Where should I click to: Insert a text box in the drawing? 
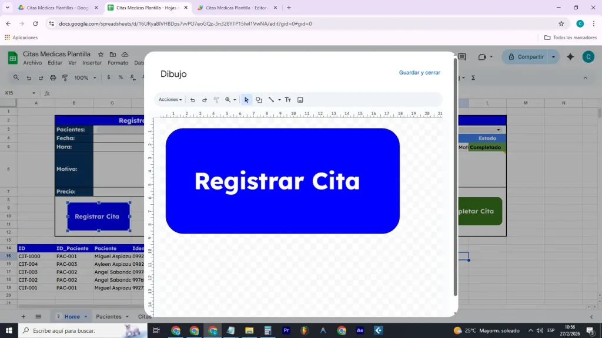point(287,100)
